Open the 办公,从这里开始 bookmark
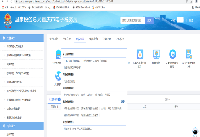200x137 pixels. pos(18,7)
